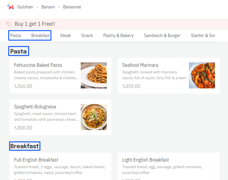
Task: Open the Fettuccine Baked Pasta item title
Action: coord(38,65)
